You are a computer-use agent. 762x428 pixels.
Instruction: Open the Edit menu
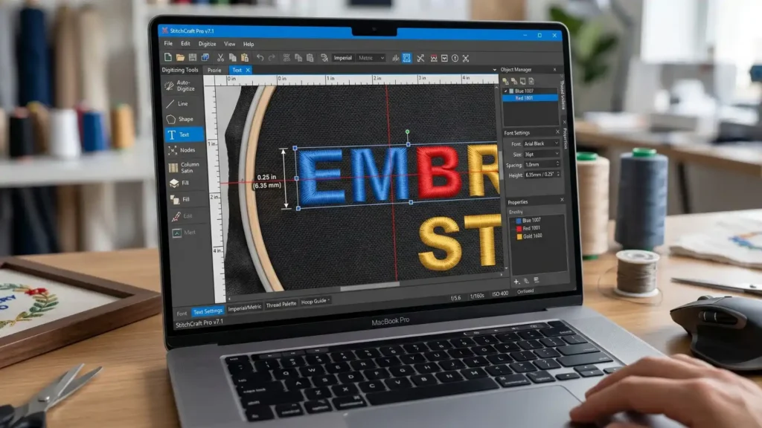click(185, 44)
